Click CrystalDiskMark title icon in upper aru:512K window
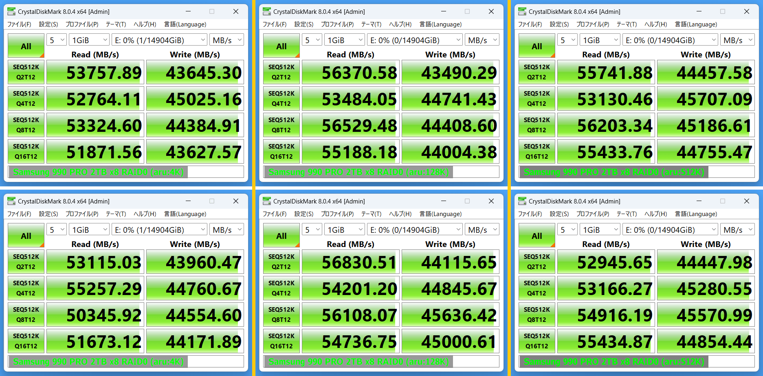 [522, 11]
